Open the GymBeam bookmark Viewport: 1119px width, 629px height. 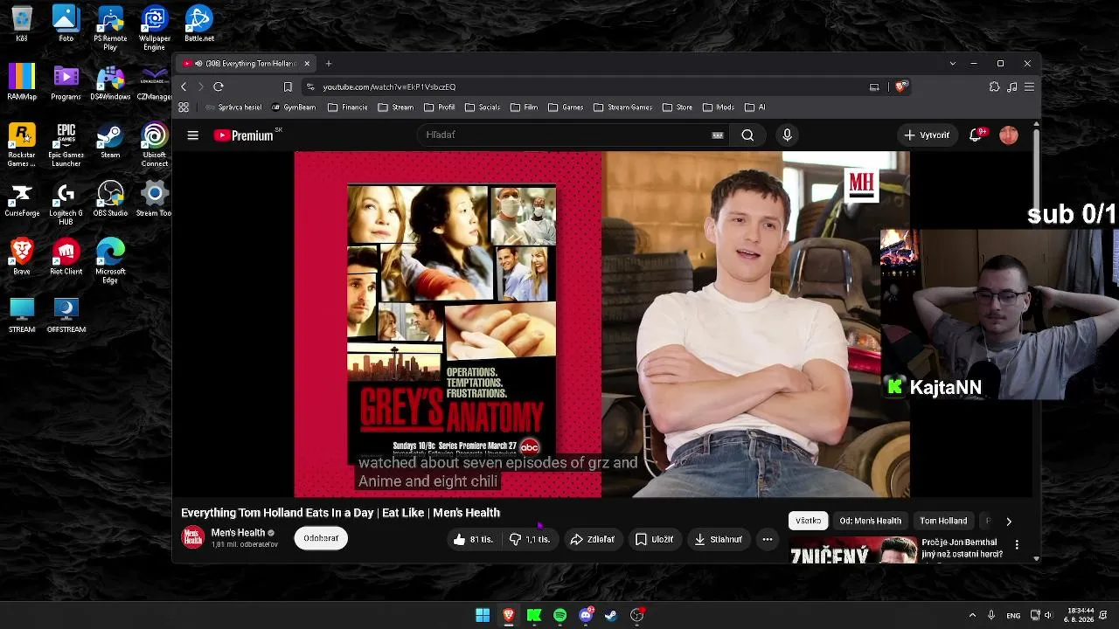[294, 107]
